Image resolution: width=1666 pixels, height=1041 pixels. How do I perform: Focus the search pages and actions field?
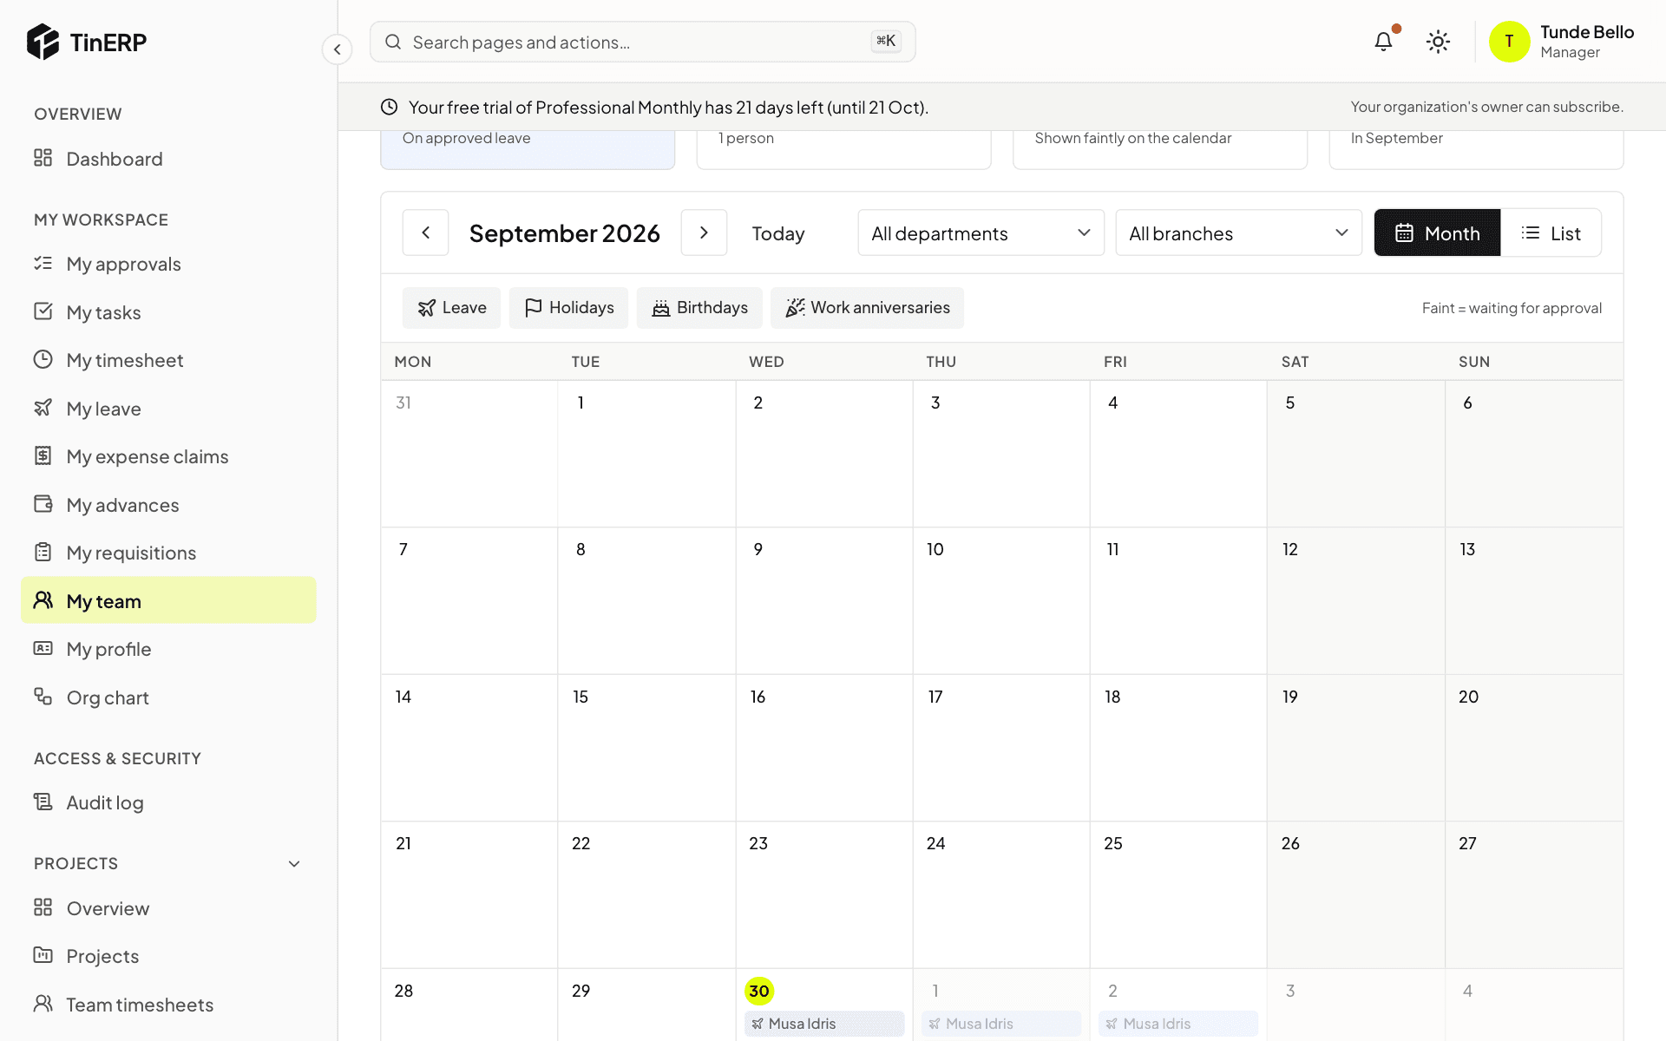642,42
